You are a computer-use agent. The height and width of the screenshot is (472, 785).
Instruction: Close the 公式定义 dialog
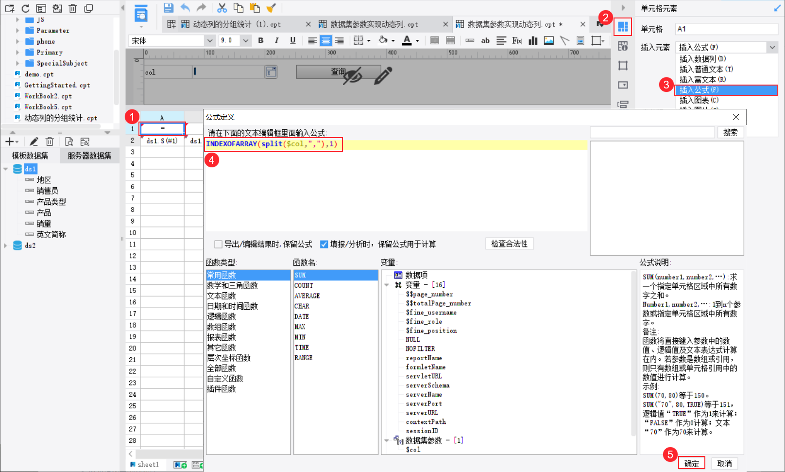736,117
